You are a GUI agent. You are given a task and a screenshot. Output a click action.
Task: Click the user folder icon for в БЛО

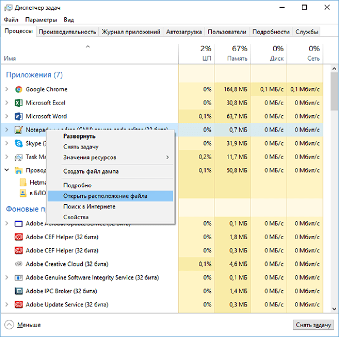point(23,193)
